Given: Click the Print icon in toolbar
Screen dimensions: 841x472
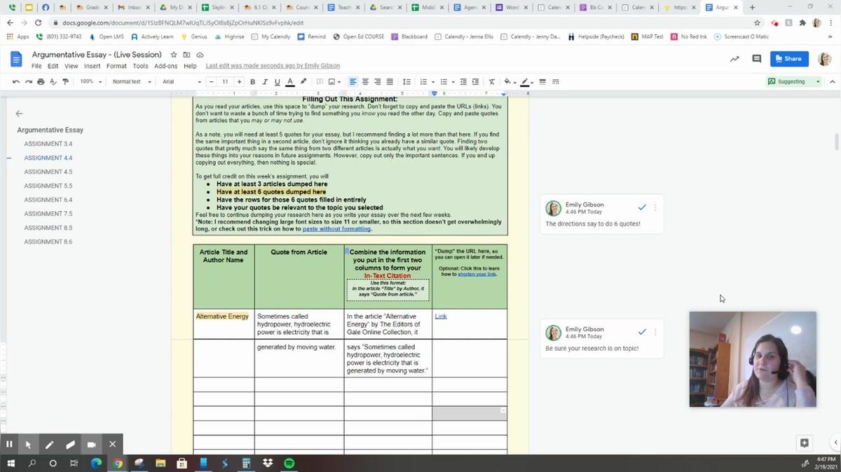Looking at the screenshot, I should coord(41,82).
